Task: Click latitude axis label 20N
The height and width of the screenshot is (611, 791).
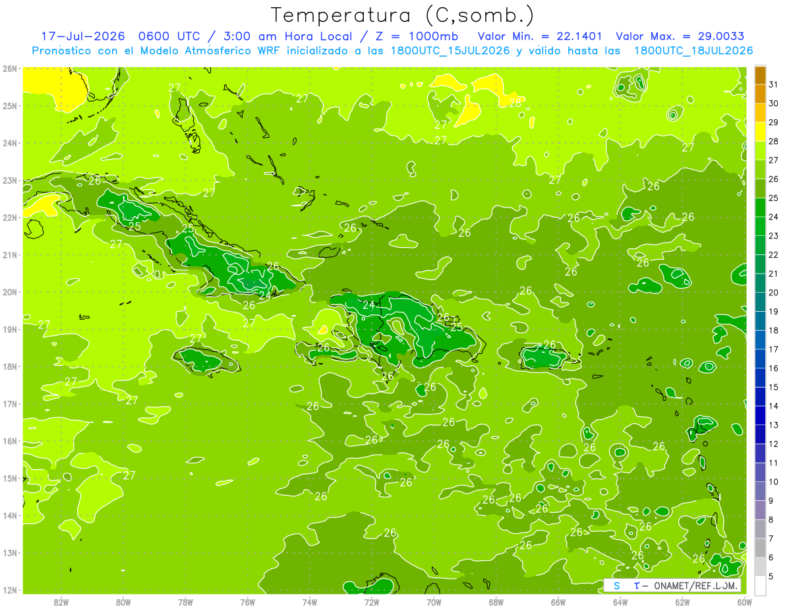Action: pos(10,292)
